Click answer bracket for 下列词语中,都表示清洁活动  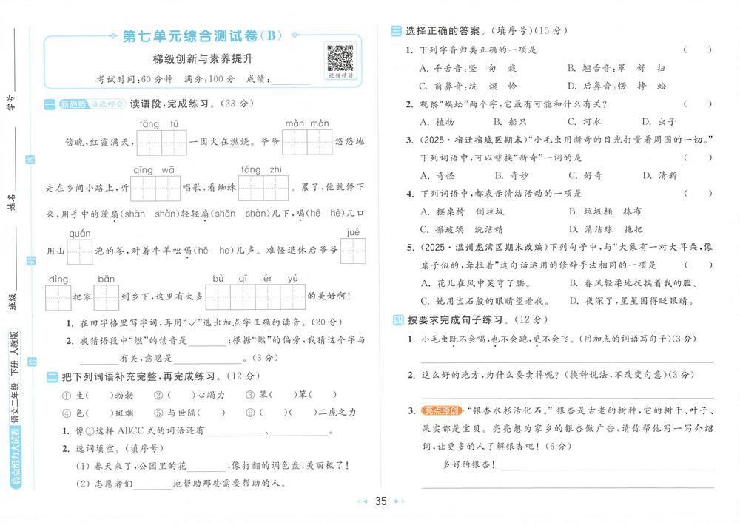(698, 194)
